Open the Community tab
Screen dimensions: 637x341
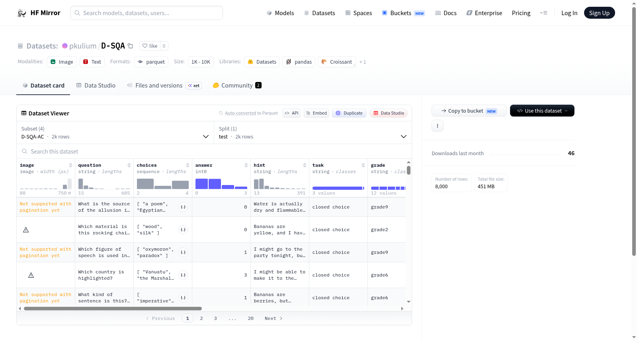[237, 86]
